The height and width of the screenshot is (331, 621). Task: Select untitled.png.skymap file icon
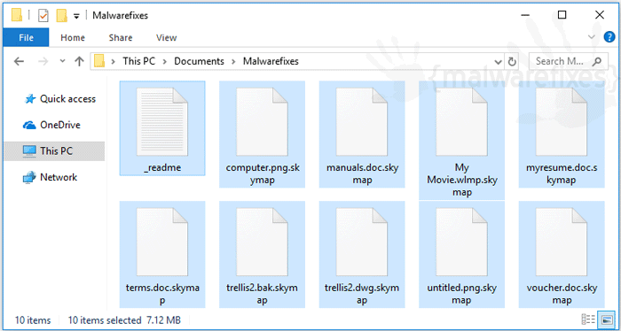(462, 242)
